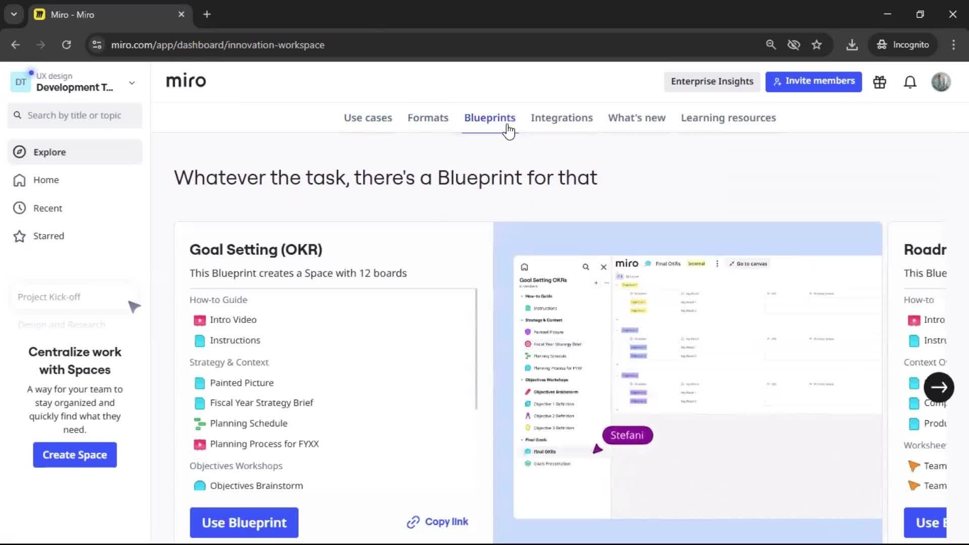Open the user profile avatar

tap(941, 82)
